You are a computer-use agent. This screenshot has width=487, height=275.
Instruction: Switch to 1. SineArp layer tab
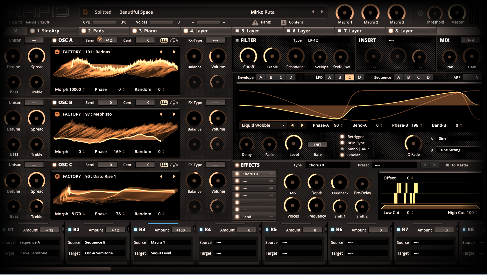tap(53, 31)
